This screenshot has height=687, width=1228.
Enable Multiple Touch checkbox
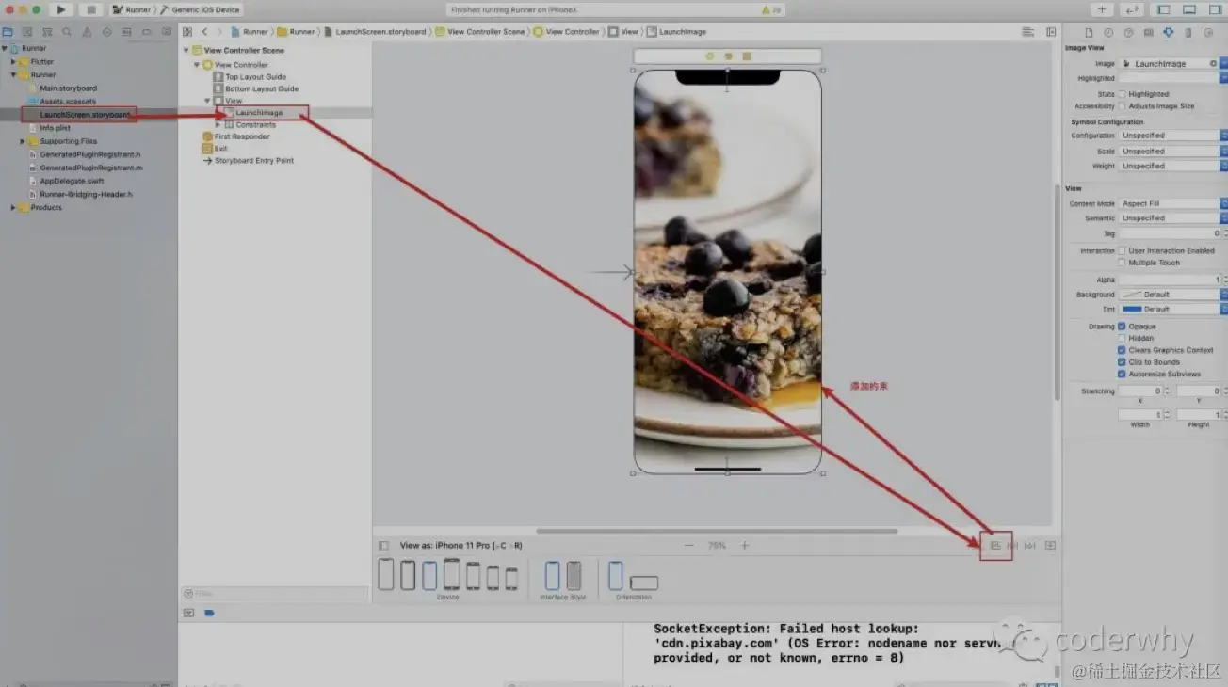point(1123,263)
